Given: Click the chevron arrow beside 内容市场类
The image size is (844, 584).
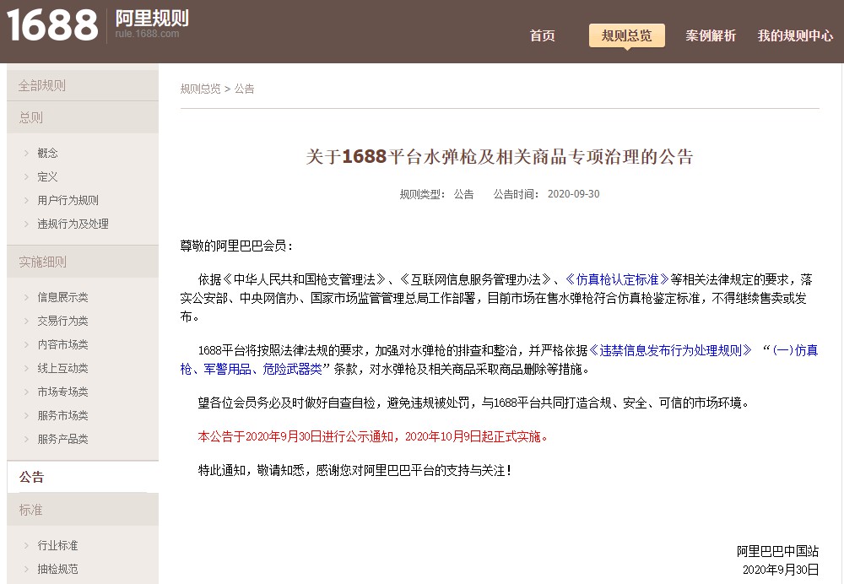Looking at the screenshot, I should [26, 344].
